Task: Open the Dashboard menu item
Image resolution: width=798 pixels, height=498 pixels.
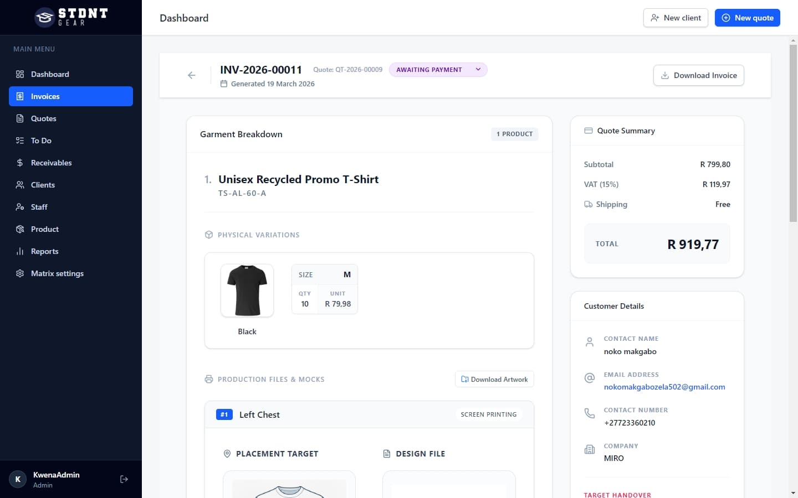Action: click(71, 74)
